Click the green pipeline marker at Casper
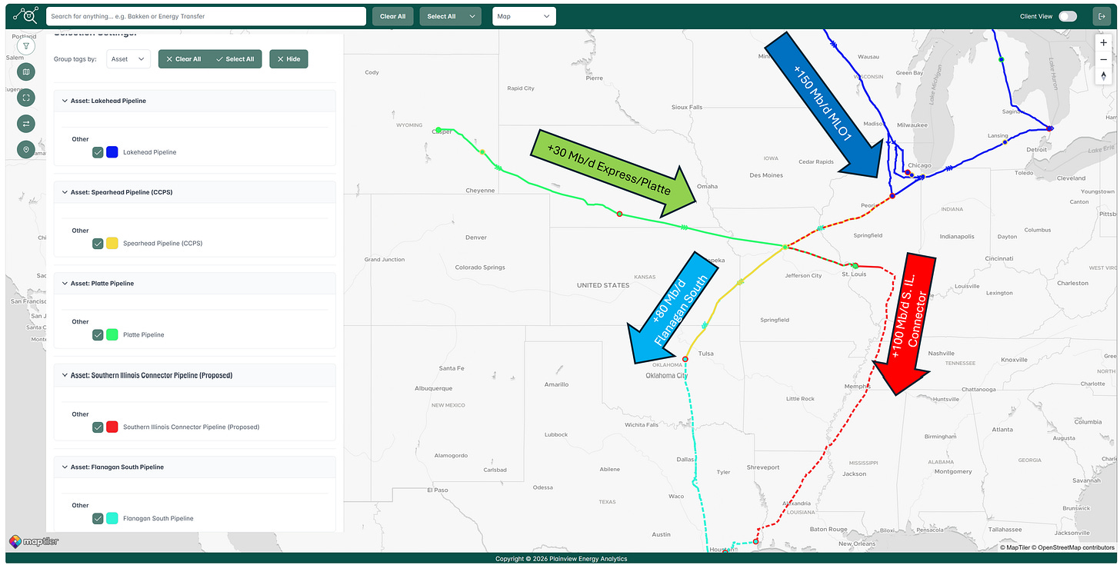1120x565 pixels. pyautogui.click(x=438, y=130)
